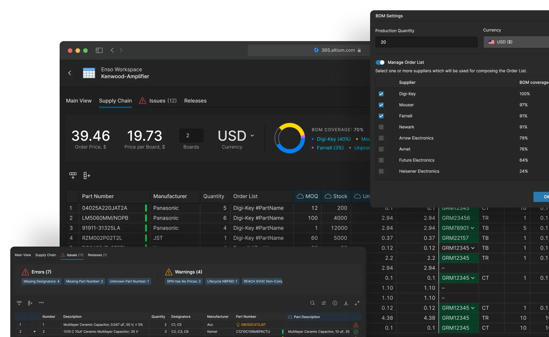Click the Farnell (3%) legend link

click(330, 148)
